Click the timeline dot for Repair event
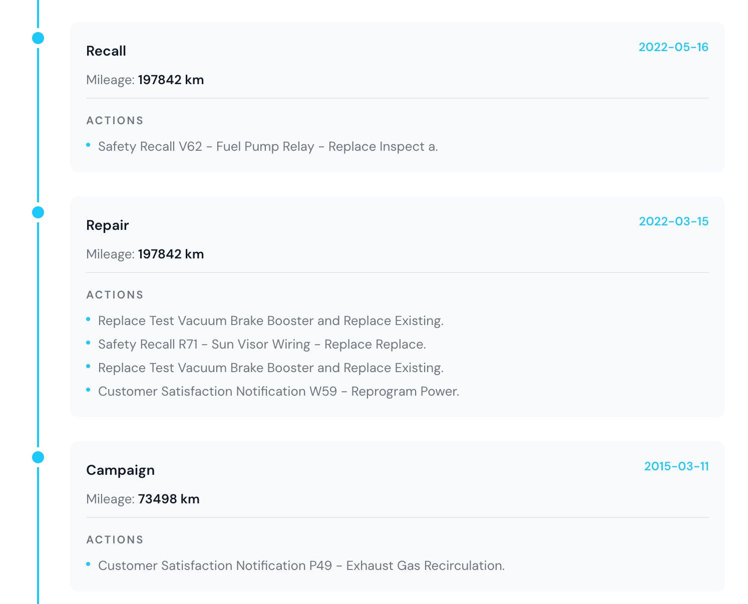 (38, 212)
